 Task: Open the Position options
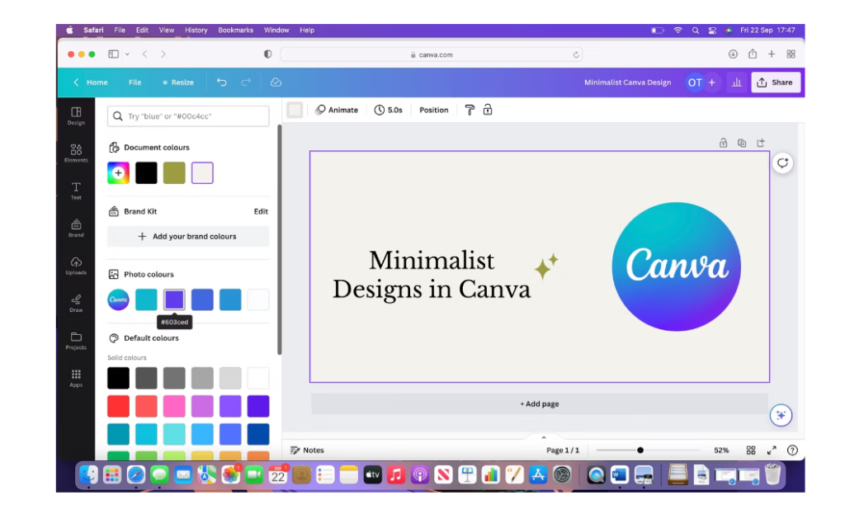point(434,110)
